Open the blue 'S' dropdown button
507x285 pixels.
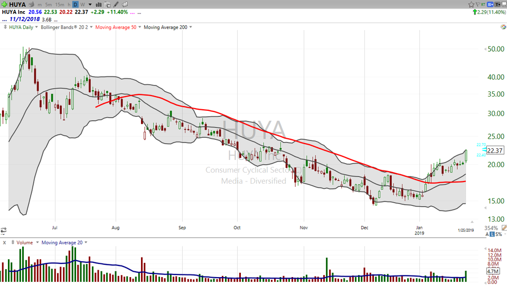[491, 4]
